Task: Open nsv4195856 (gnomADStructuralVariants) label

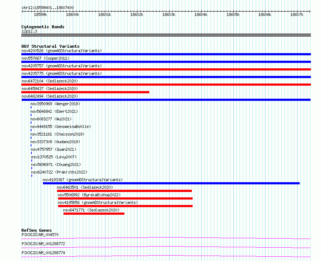Action: click(x=98, y=202)
